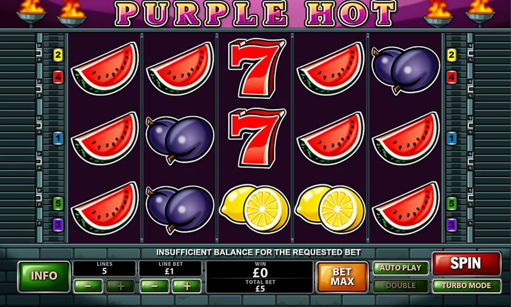Viewport: 511px width, 307px height.
Task: Raise the line bet with plus
Action: click(x=187, y=286)
